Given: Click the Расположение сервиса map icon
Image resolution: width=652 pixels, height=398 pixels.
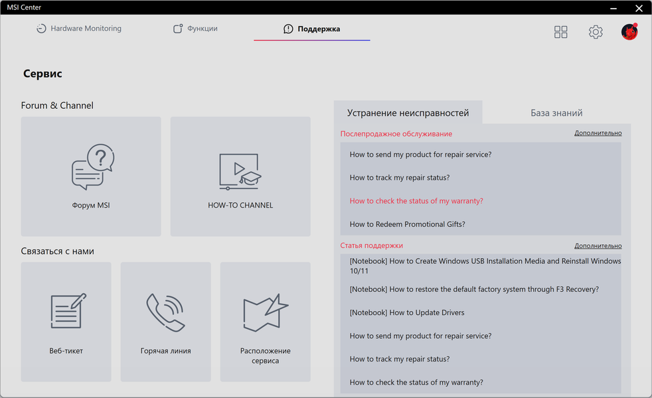Looking at the screenshot, I should point(266,312).
